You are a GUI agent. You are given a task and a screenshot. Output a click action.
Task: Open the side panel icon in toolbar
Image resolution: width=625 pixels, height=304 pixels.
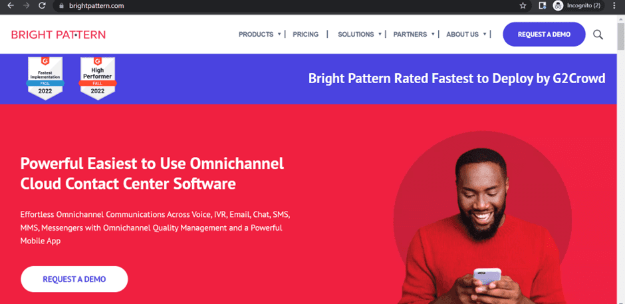(542, 5)
